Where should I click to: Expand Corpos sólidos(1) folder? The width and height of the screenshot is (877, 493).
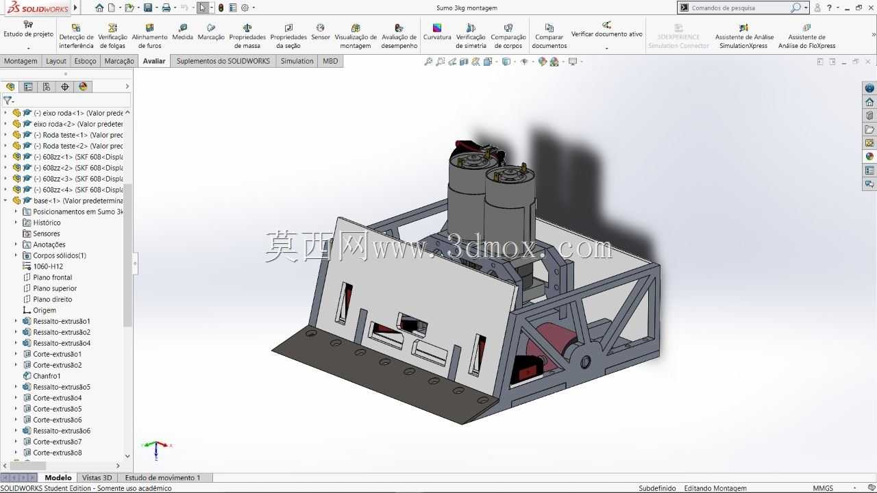16,255
